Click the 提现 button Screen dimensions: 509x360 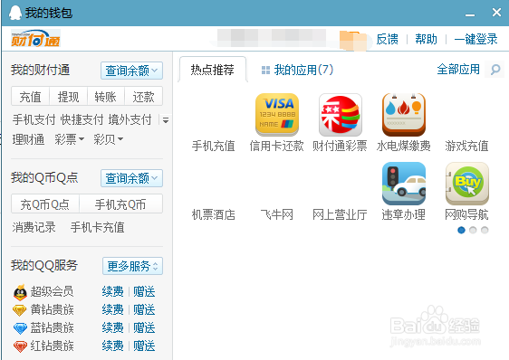click(68, 97)
